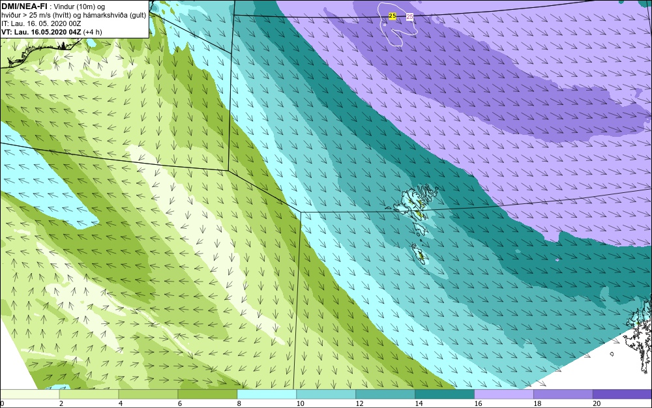This screenshot has height=408, width=652.
Task: Pick the 14–16 m/s dark teal swatch
Action: point(445,394)
